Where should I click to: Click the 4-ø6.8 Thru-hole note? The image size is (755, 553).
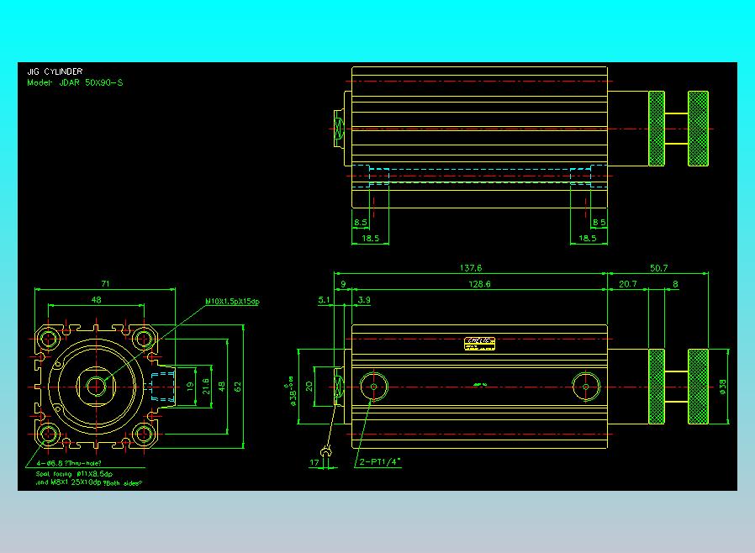click(x=69, y=463)
